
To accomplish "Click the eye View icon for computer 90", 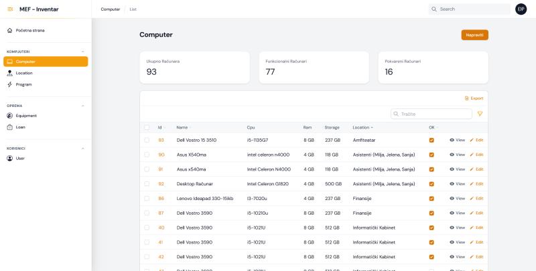I will [x=452, y=155].
